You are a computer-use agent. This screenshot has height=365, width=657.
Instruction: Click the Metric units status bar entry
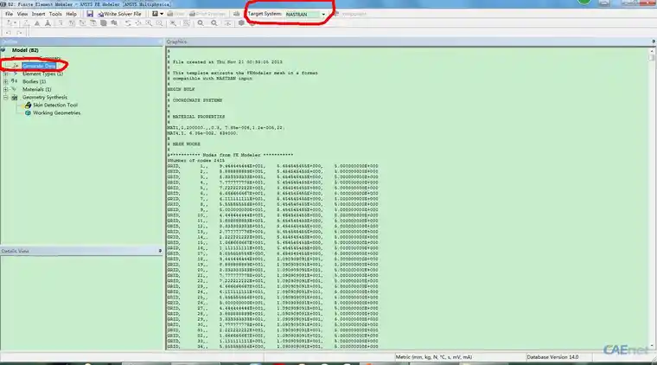click(x=434, y=357)
